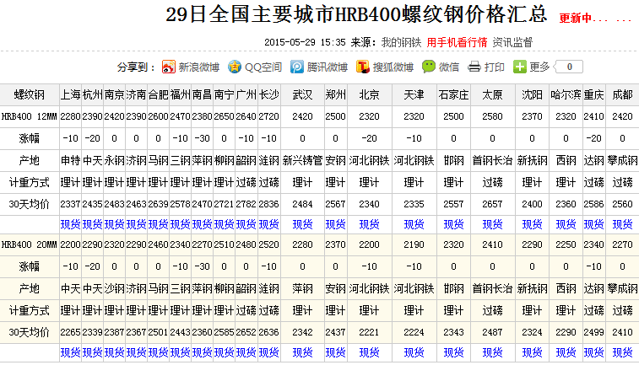
Task: Open the 更多 sharing options
Action: click(539, 67)
